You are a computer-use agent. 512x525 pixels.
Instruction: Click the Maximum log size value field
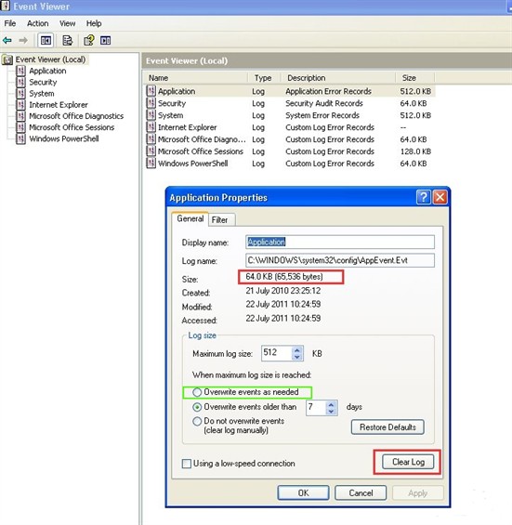277,354
